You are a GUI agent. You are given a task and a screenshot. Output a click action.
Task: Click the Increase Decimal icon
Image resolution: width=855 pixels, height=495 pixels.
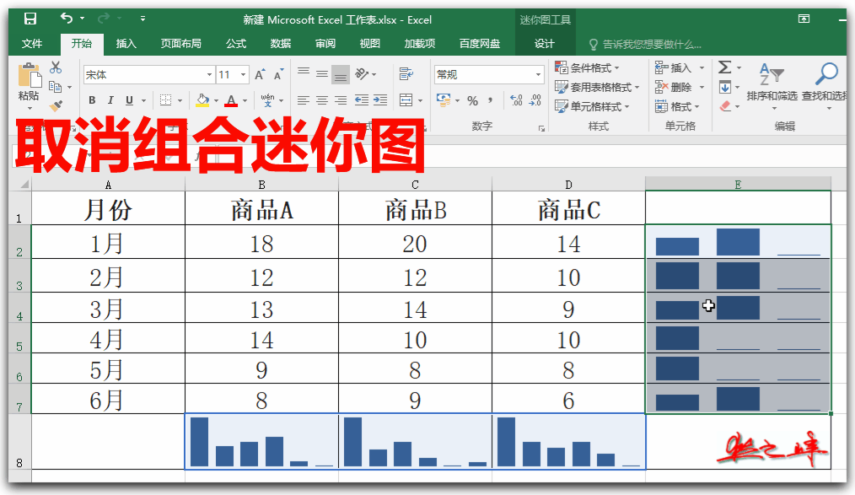(516, 100)
